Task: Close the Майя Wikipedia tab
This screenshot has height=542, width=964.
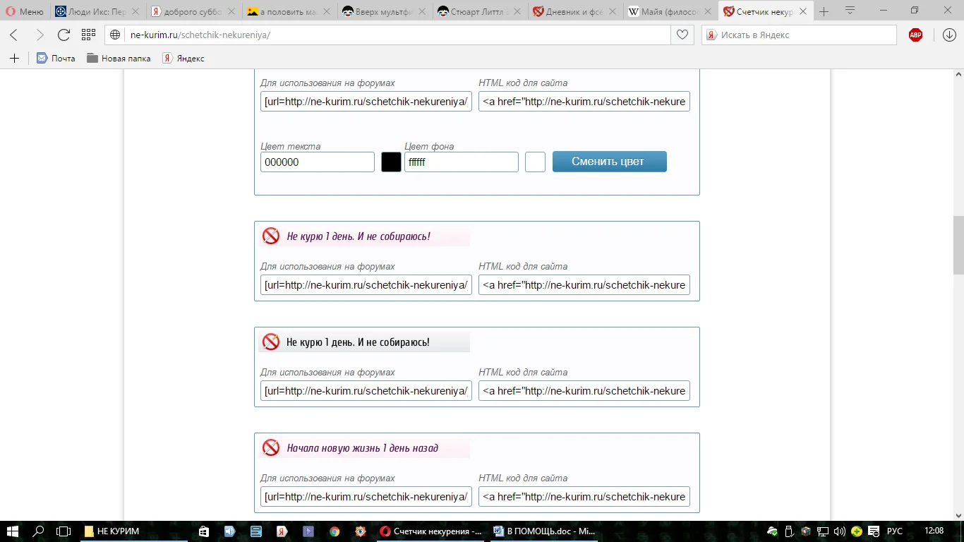Action: click(x=707, y=12)
